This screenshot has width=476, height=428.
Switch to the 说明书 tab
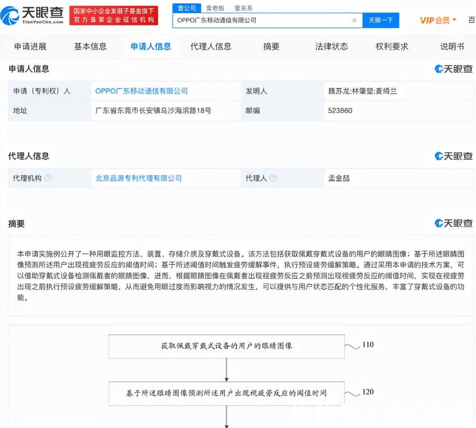pos(452,47)
